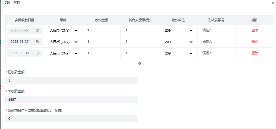This screenshot has width=276, height=129.
Task: Click 形式发票号 input in first row
Action: 216,30
